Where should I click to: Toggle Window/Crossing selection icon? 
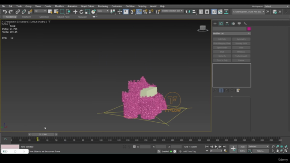pyautogui.click(x=68, y=12)
